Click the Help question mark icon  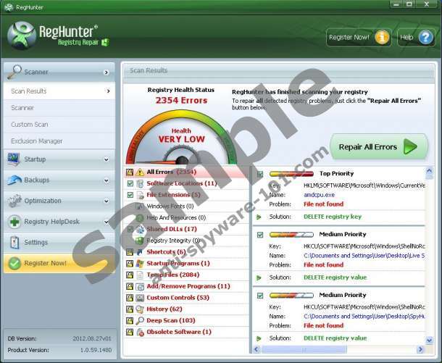coord(425,37)
